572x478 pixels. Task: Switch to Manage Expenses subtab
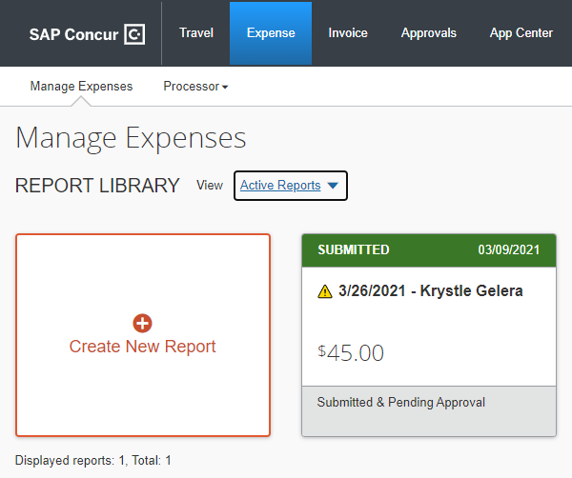point(81,87)
